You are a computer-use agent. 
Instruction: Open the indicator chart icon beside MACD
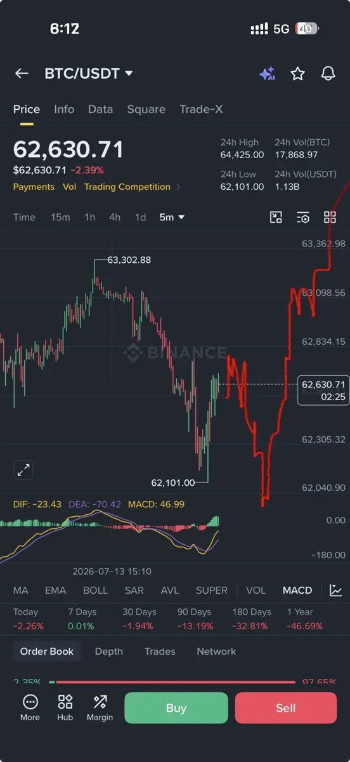[x=336, y=591]
